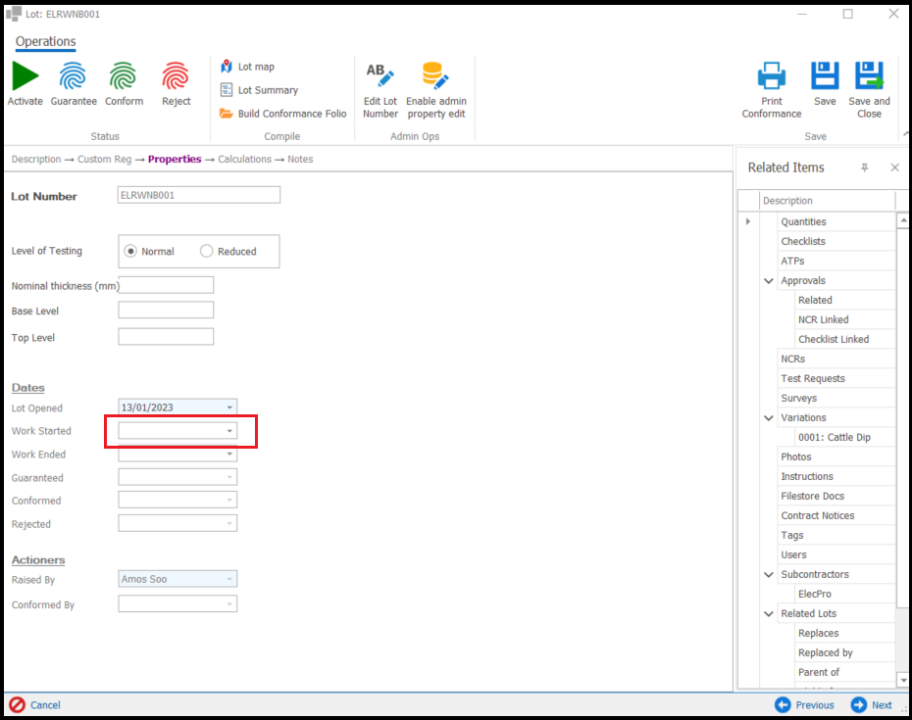
Task: Open the Work Started date picker
Action: click(x=229, y=430)
